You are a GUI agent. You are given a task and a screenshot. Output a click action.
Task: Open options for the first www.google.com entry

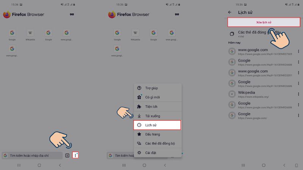pos(298,51)
